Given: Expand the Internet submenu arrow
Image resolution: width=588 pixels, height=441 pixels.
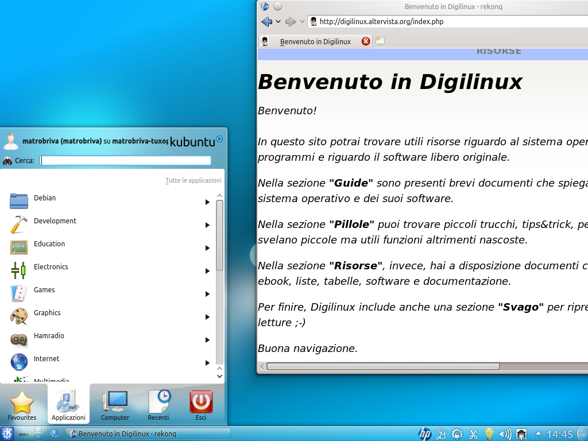Looking at the screenshot, I should pyautogui.click(x=207, y=363).
